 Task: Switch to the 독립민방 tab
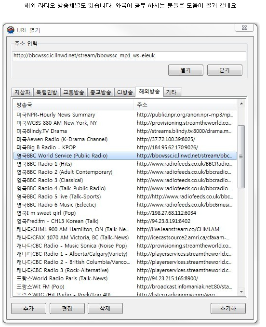[x=47, y=92]
